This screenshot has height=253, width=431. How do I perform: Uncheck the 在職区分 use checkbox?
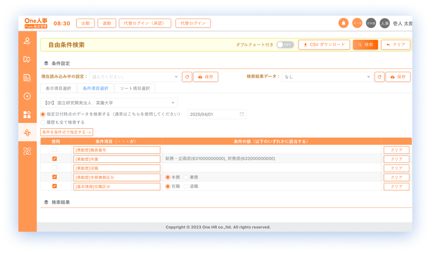pos(55,186)
